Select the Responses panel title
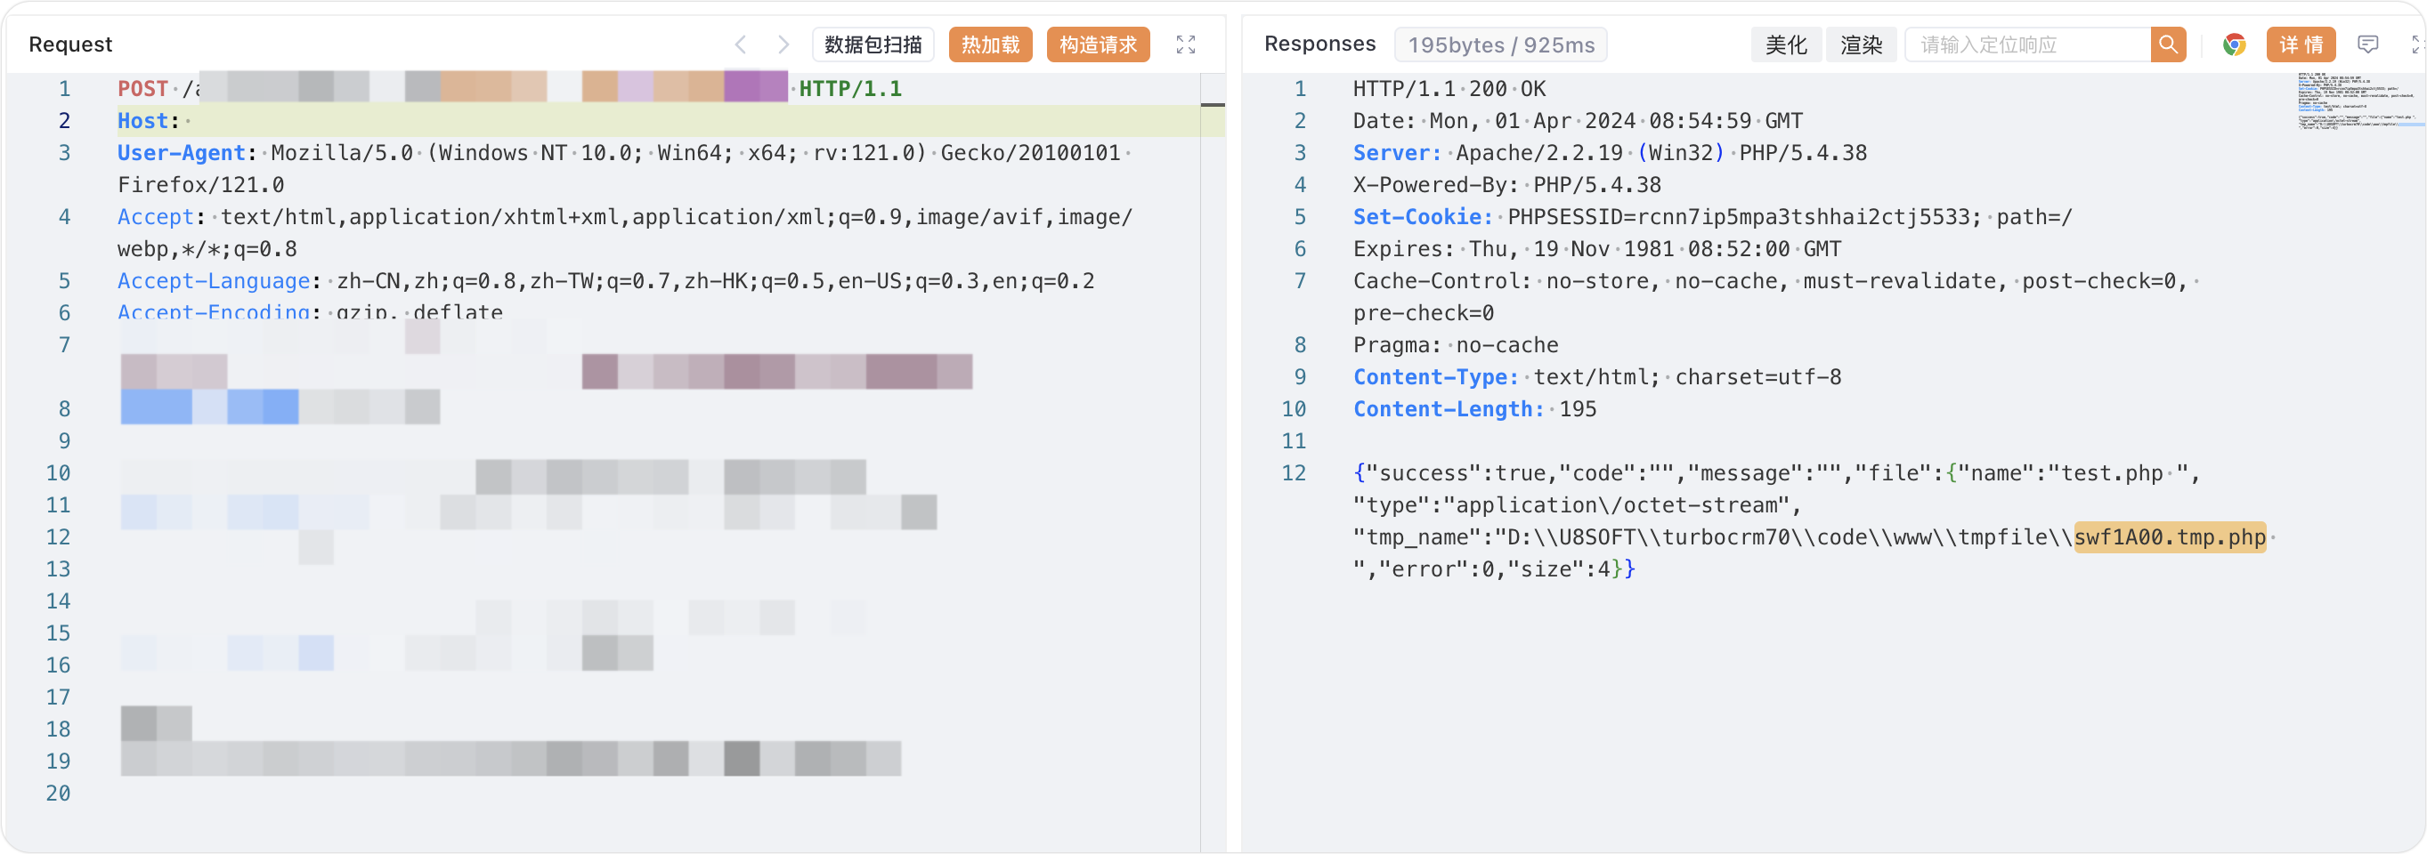This screenshot has width=2427, height=854. point(1321,44)
